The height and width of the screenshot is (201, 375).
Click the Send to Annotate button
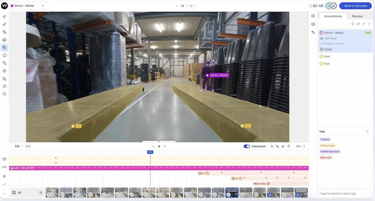[355, 6]
